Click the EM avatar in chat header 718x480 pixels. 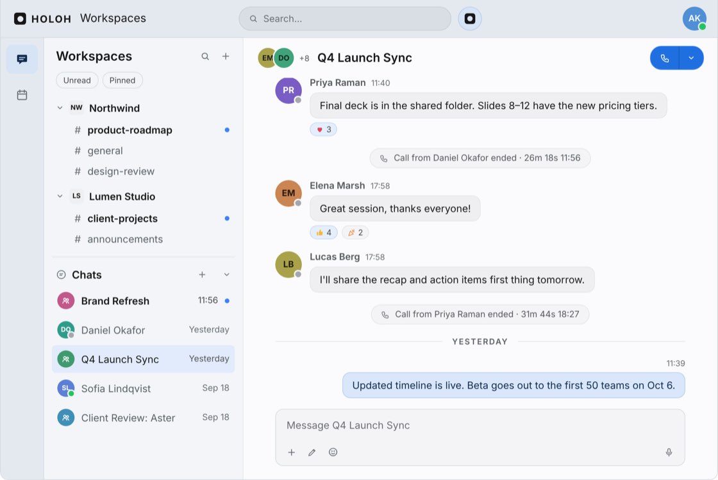click(x=267, y=58)
